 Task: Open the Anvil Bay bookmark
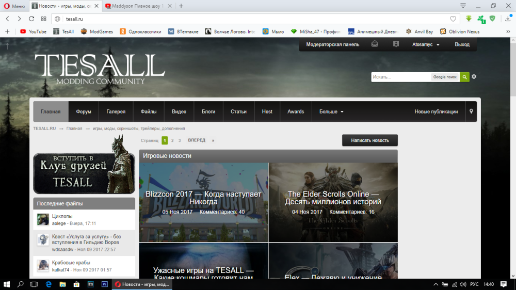click(x=419, y=31)
